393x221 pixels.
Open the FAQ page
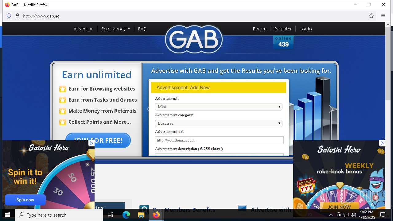(142, 29)
